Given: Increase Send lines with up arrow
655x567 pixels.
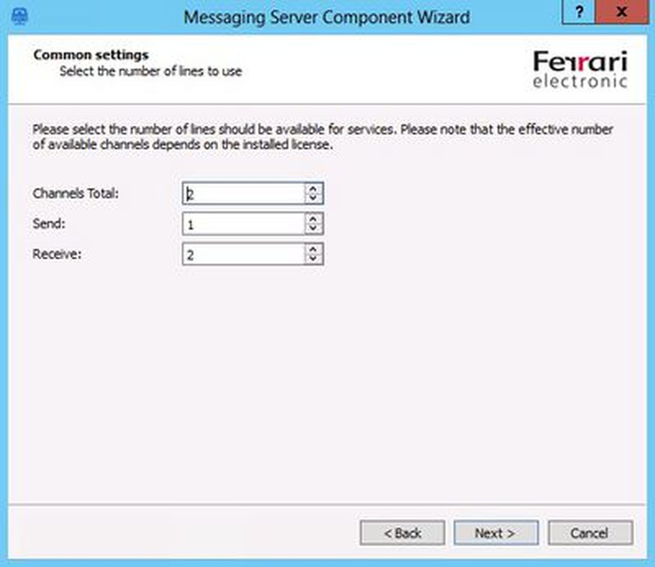Looking at the screenshot, I should (x=313, y=220).
